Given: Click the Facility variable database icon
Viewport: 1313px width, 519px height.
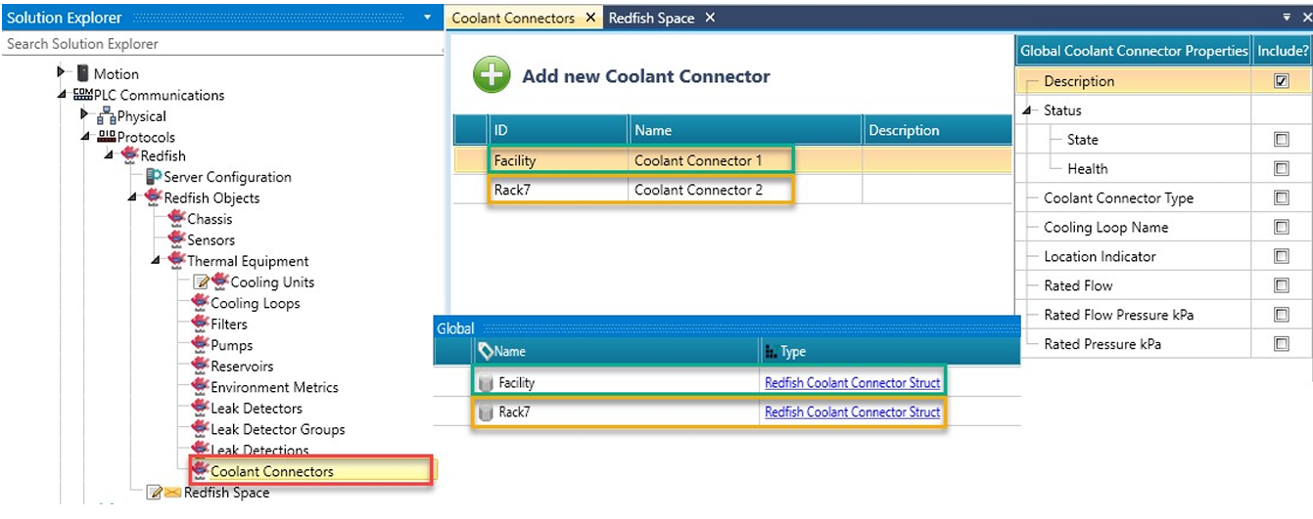Looking at the screenshot, I should [486, 384].
